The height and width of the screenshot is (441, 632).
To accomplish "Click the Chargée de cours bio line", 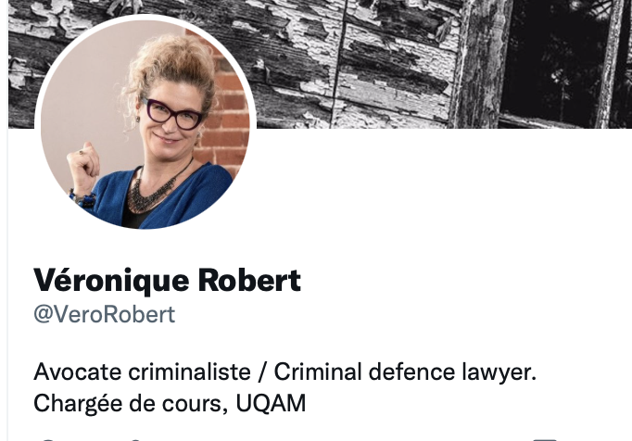I will tap(170, 403).
